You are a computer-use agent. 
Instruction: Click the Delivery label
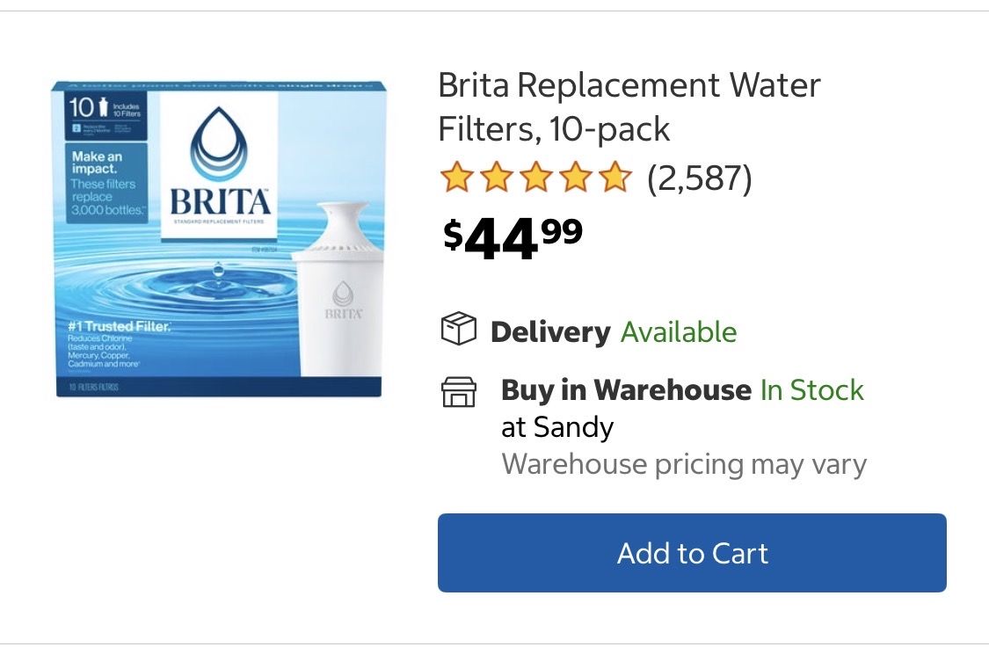click(550, 332)
